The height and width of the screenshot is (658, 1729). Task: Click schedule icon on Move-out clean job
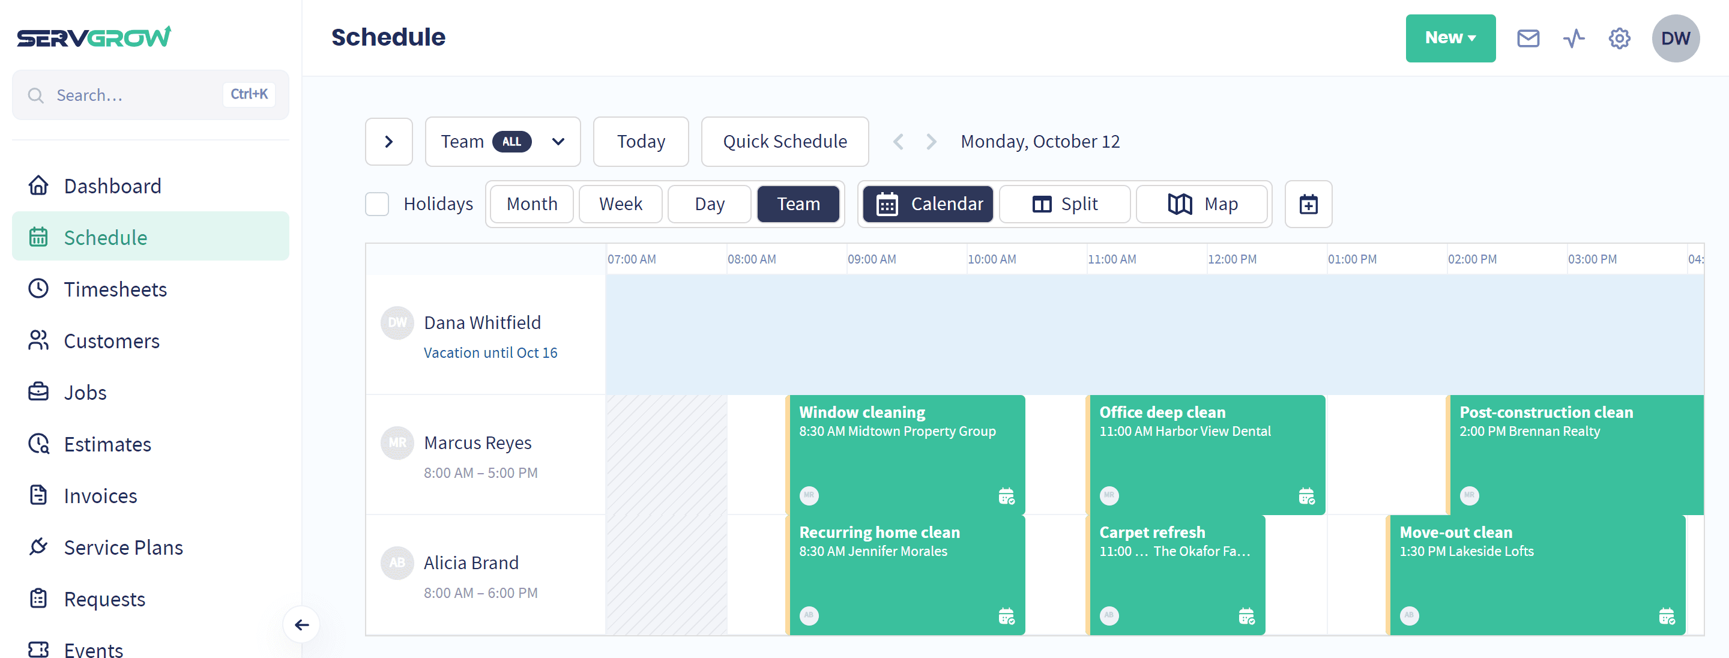point(1667,616)
